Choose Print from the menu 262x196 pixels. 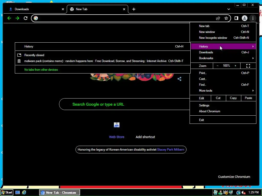tap(223, 73)
